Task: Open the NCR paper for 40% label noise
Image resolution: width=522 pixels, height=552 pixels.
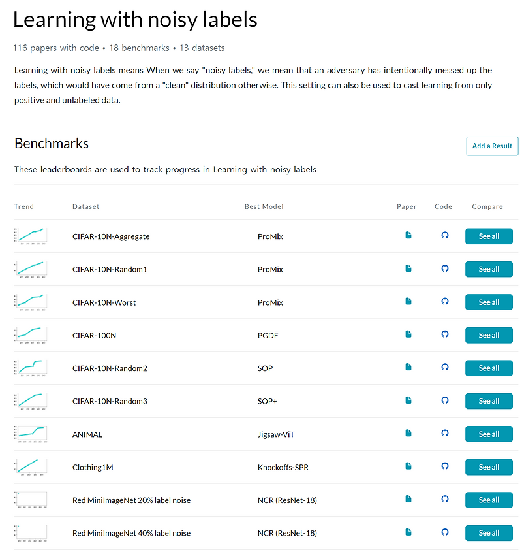Action: 408,532
